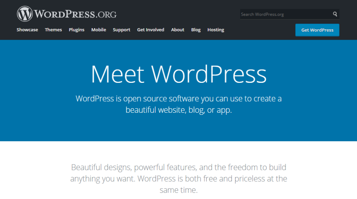This screenshot has width=357, height=199.
Task: Navigate to Get Involved
Action: point(151,30)
